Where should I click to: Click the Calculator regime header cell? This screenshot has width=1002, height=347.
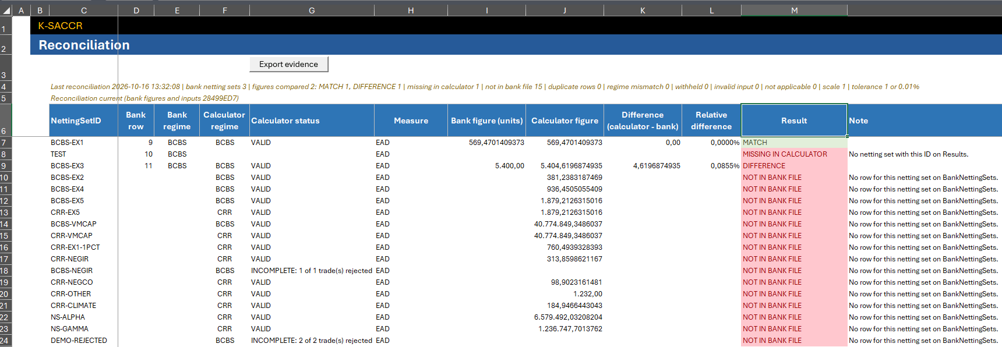[224, 121]
